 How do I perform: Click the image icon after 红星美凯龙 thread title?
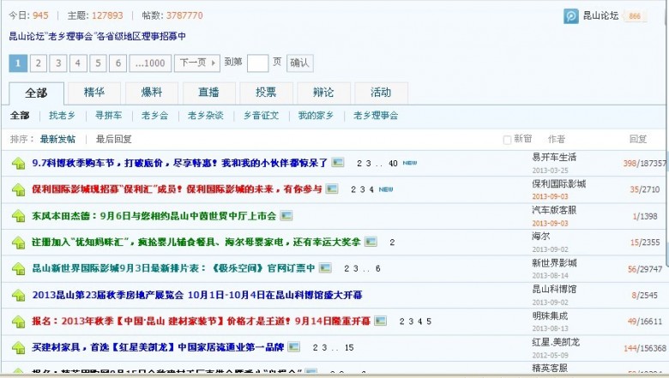(x=294, y=347)
